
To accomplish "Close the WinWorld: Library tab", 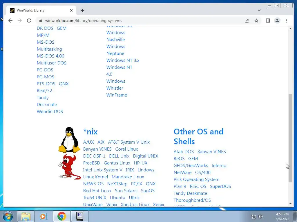I will [71, 10].
